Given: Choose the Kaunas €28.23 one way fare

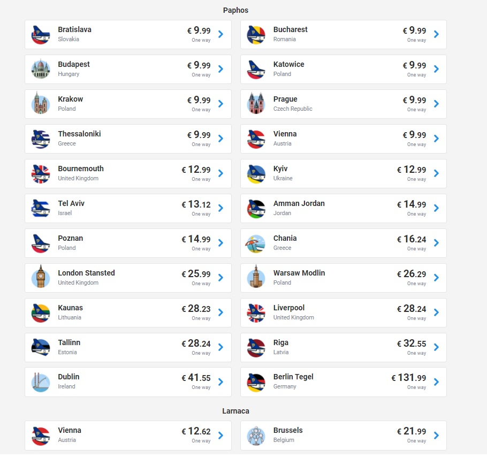Looking at the screenshot, I should 196,312.
